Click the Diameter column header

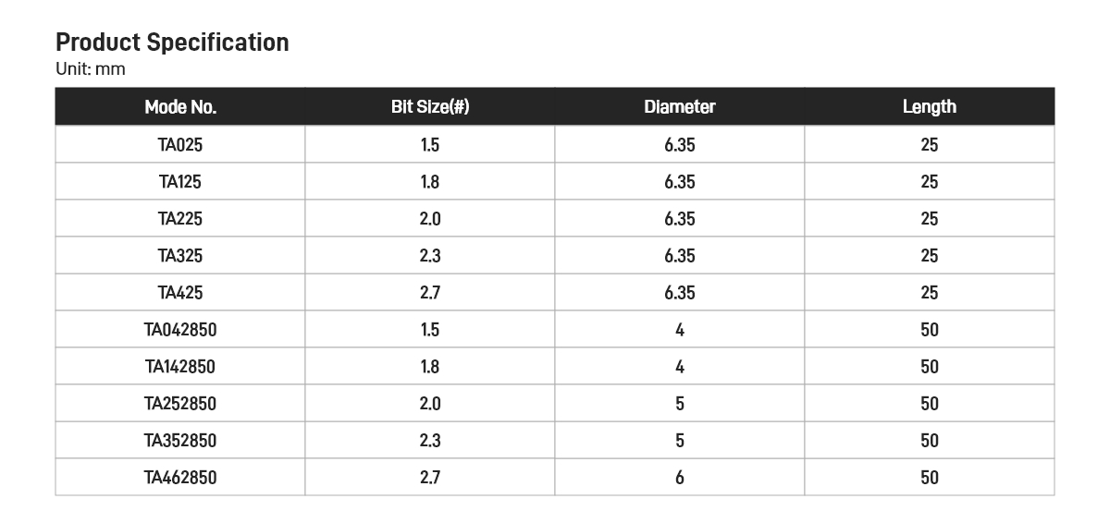(x=680, y=107)
